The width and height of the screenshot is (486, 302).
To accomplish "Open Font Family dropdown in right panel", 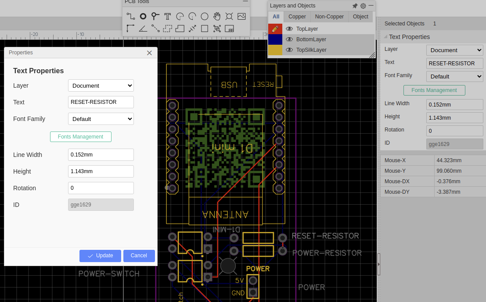I will [x=455, y=76].
